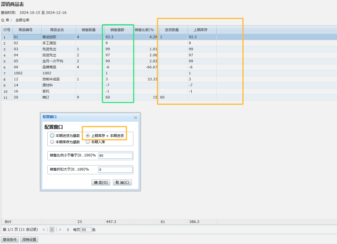Open 查询条件 at bottom left
Screen dimensions: 337x244
click(x=10, y=240)
